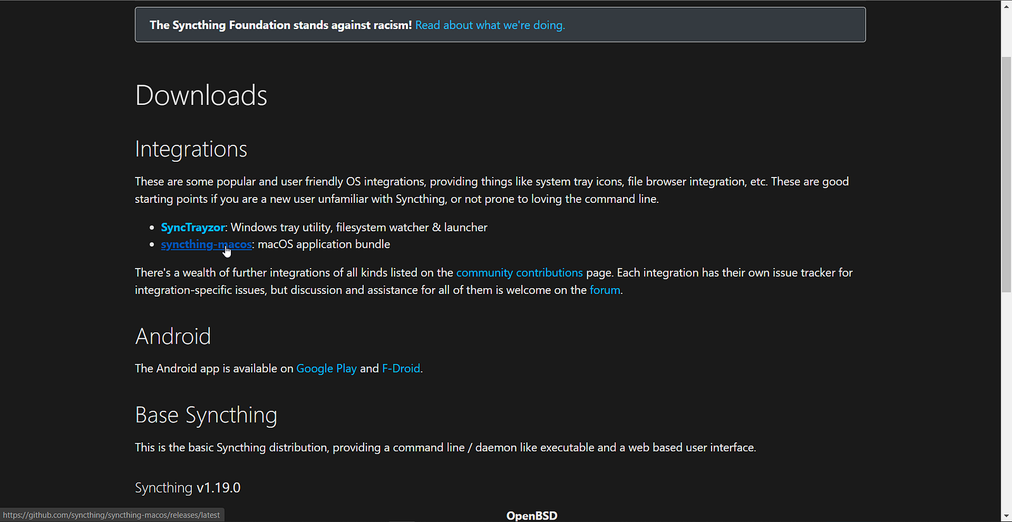Image resolution: width=1012 pixels, height=522 pixels.
Task: Click the scrollbar up arrow
Action: click(x=1006, y=6)
